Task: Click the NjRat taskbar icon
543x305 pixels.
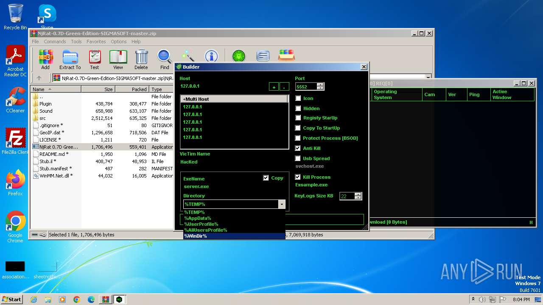Action: tap(120, 299)
